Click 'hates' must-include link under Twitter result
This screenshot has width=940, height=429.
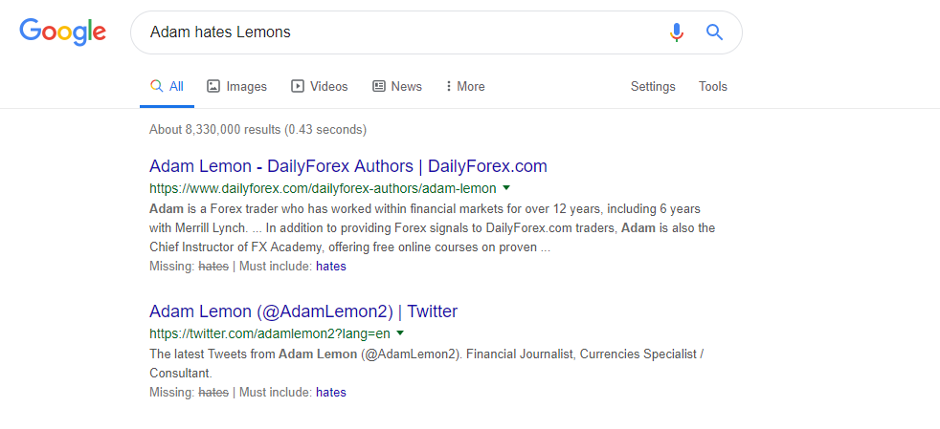[331, 393]
